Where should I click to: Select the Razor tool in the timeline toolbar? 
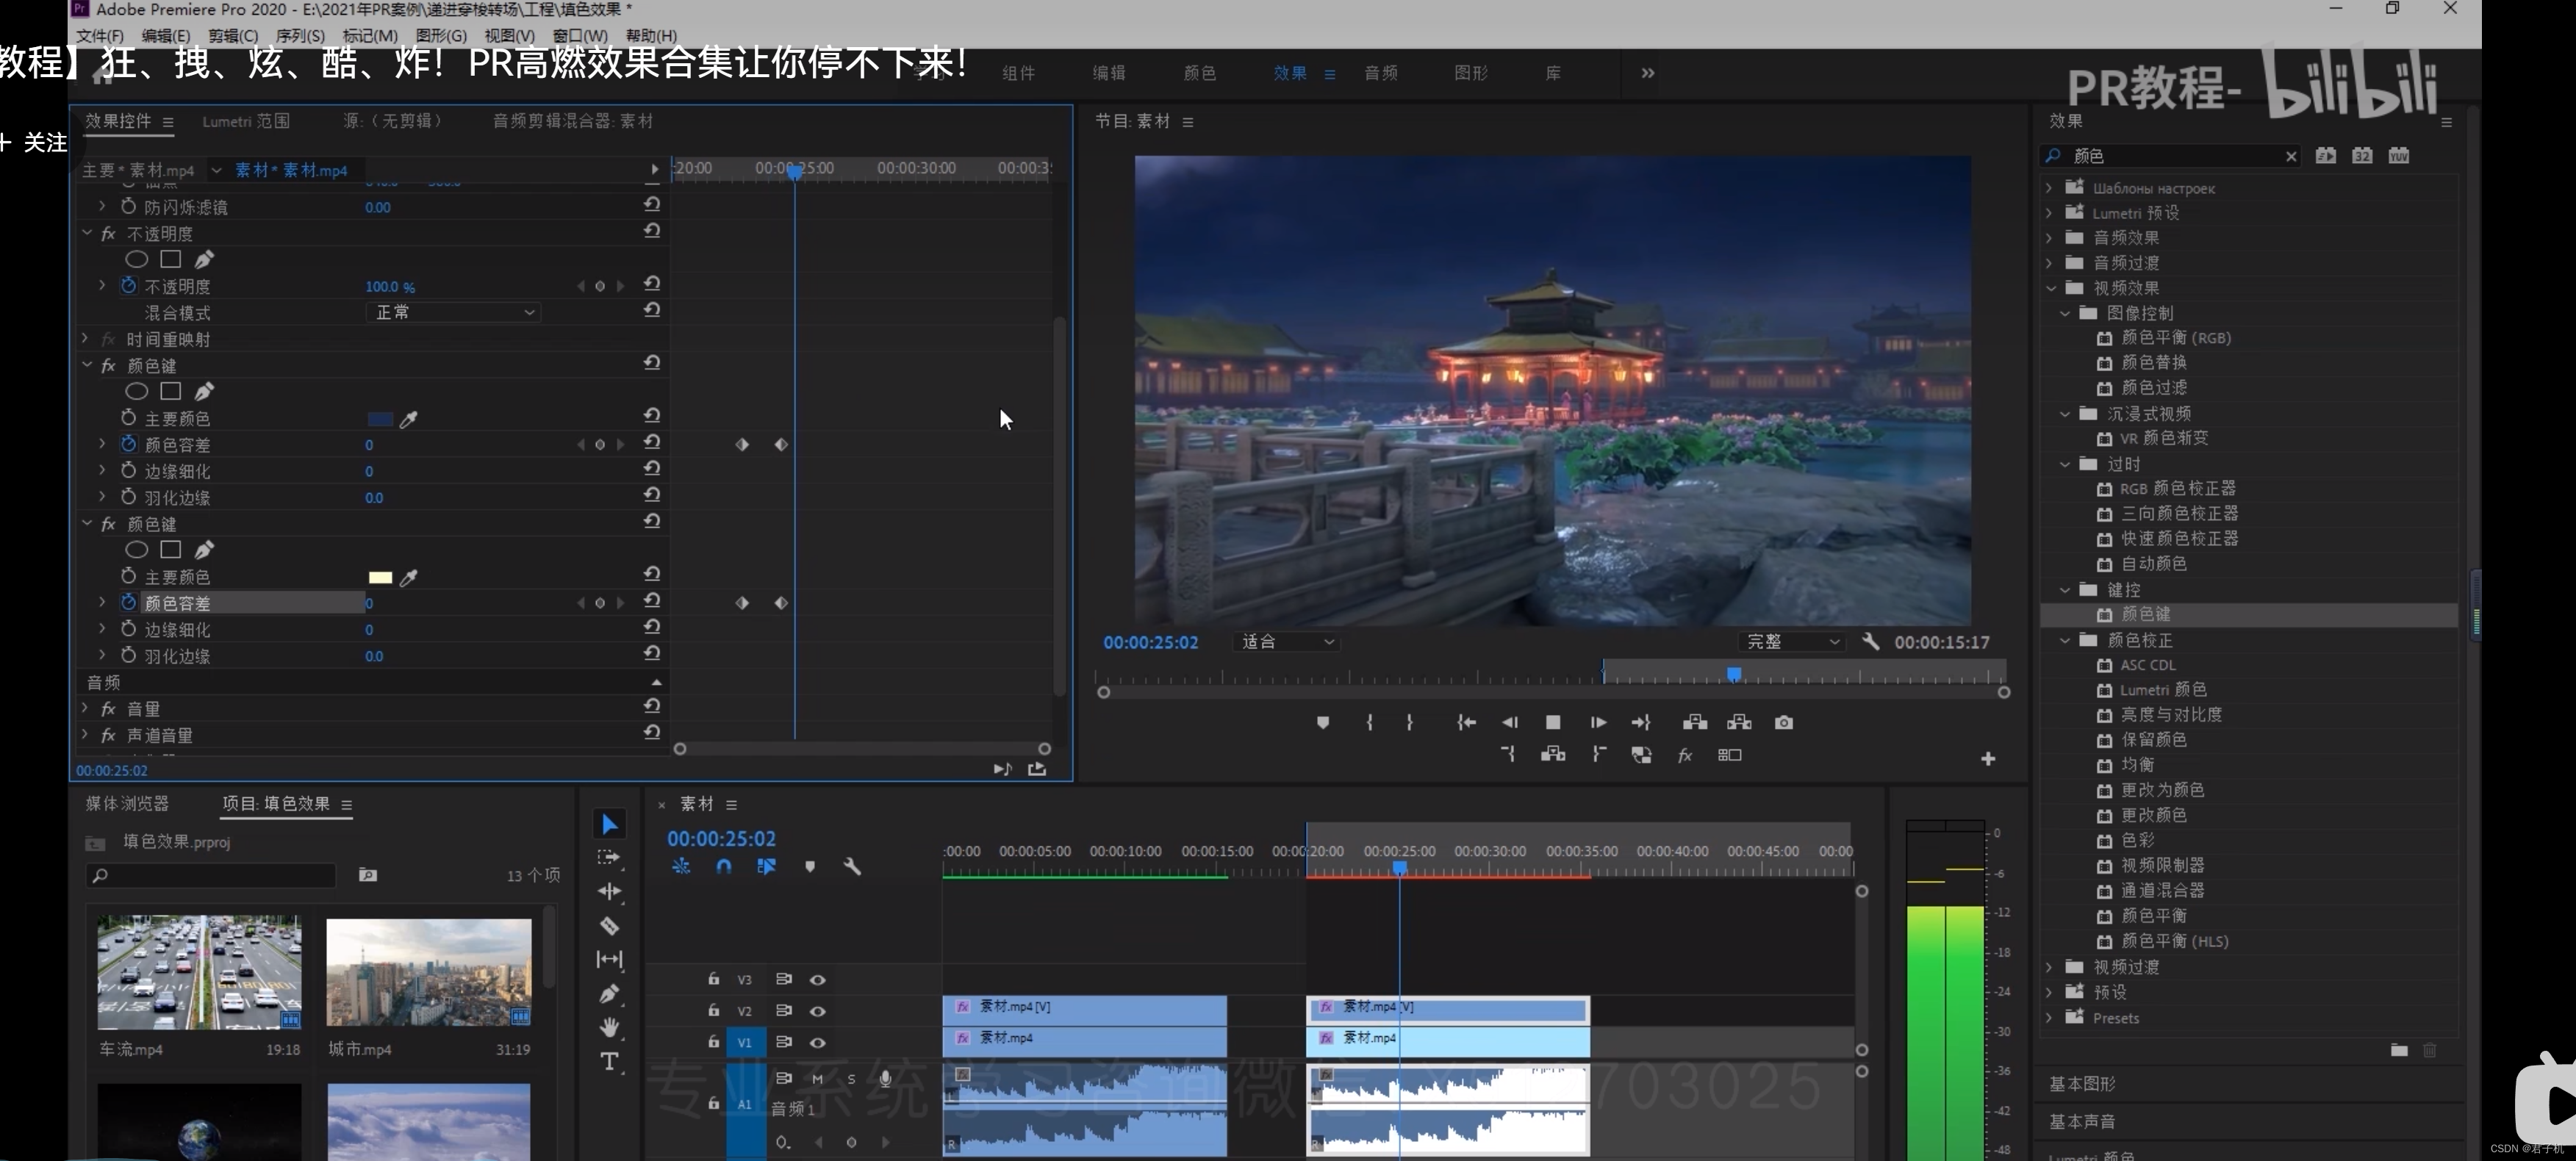coord(609,926)
